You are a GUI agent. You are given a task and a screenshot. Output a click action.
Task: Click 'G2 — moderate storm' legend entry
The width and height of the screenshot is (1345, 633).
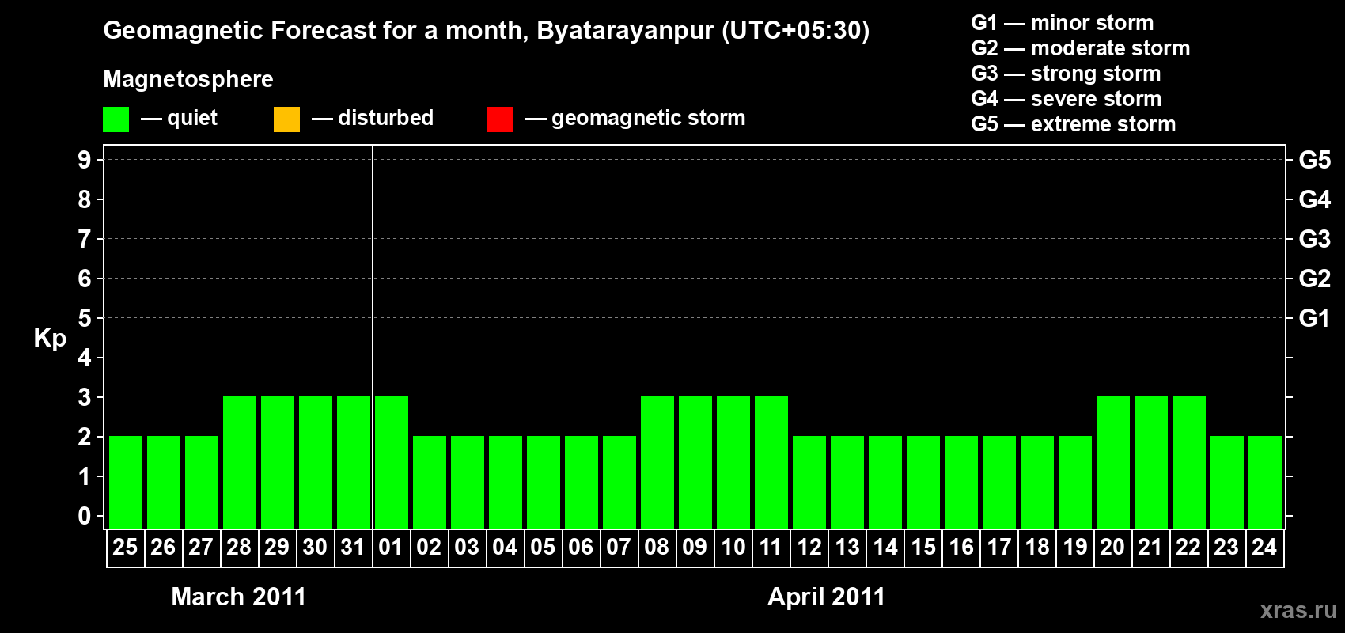click(x=1080, y=48)
